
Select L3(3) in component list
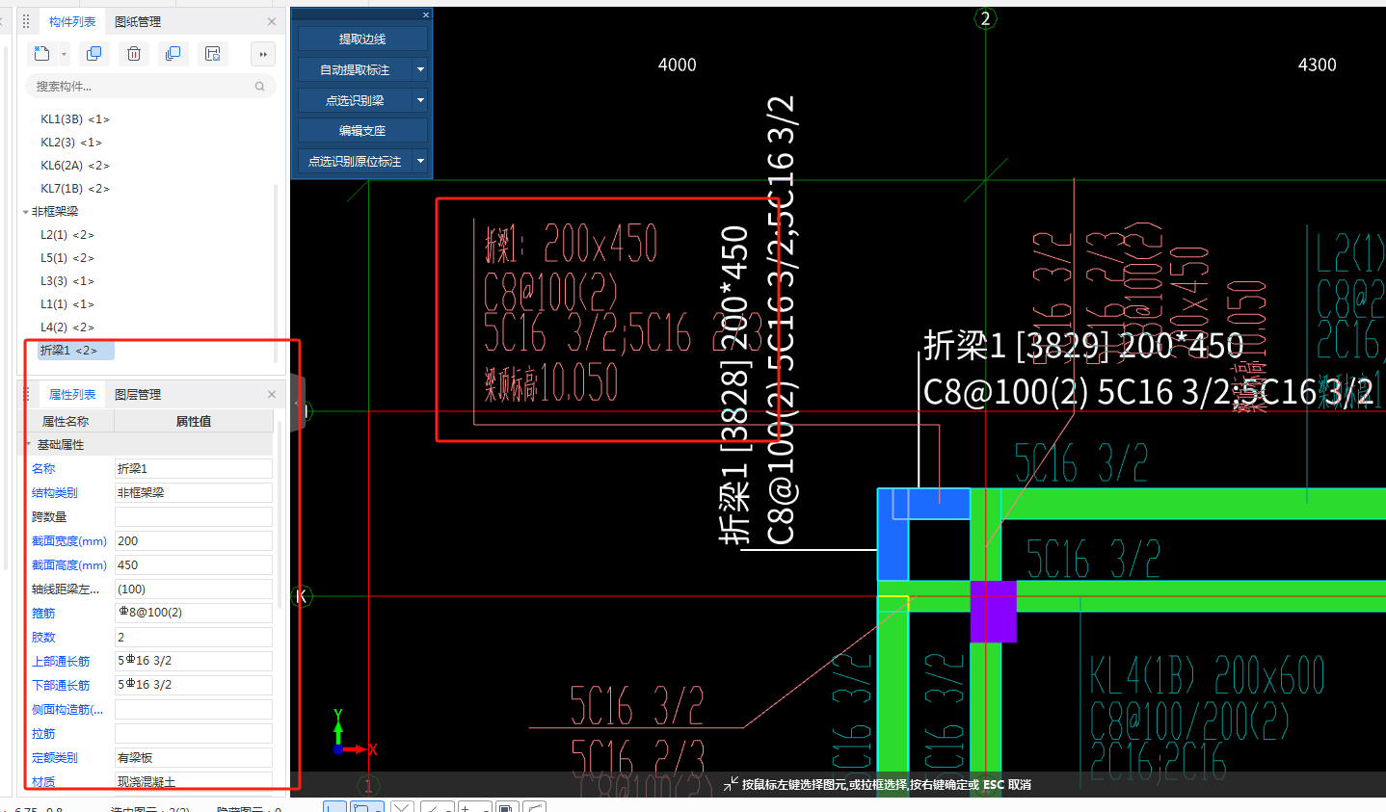67,281
